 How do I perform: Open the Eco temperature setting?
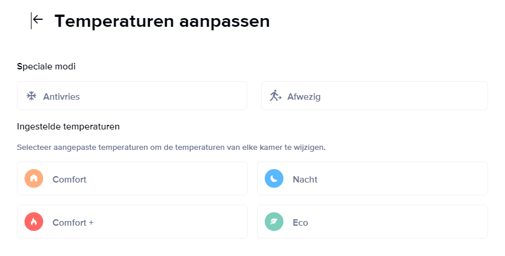coord(372,222)
